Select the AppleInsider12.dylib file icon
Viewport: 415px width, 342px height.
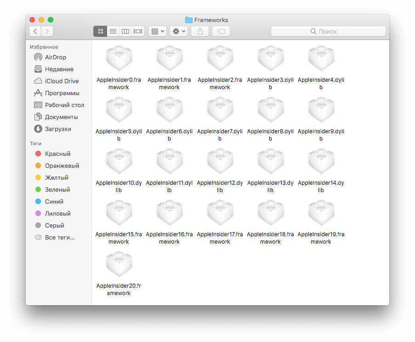click(220, 161)
